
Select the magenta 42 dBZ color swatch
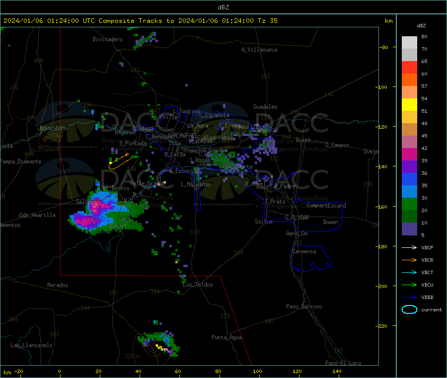409,154
